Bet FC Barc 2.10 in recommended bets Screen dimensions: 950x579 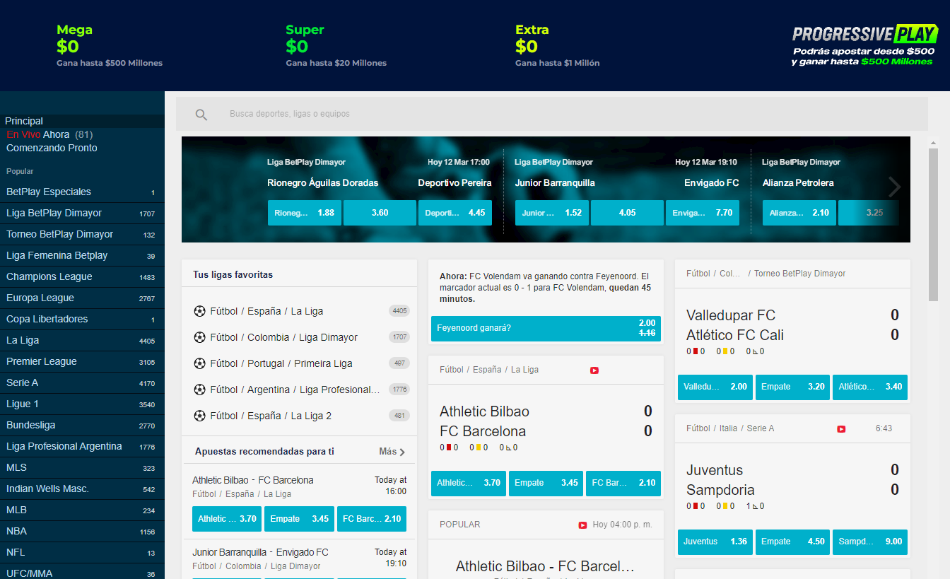point(372,519)
